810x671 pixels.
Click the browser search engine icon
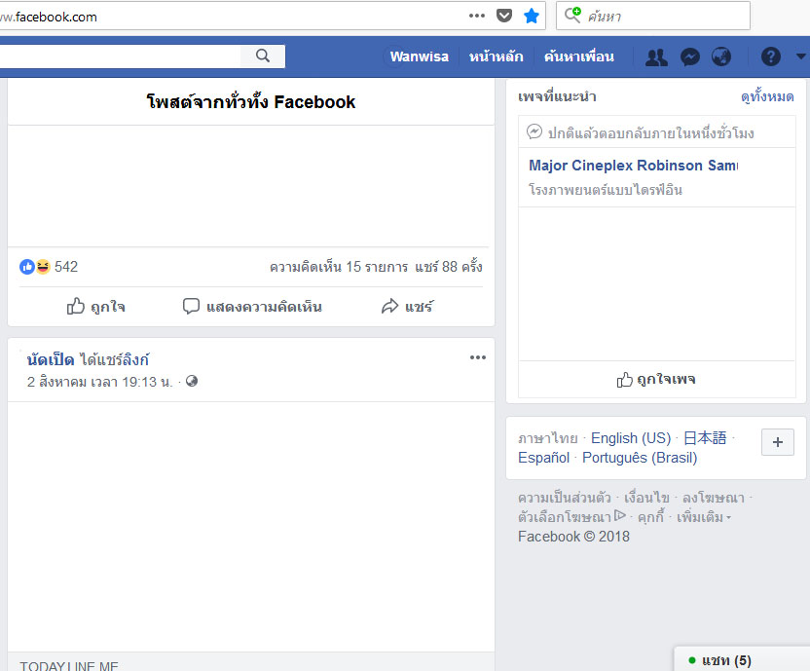[x=572, y=15]
